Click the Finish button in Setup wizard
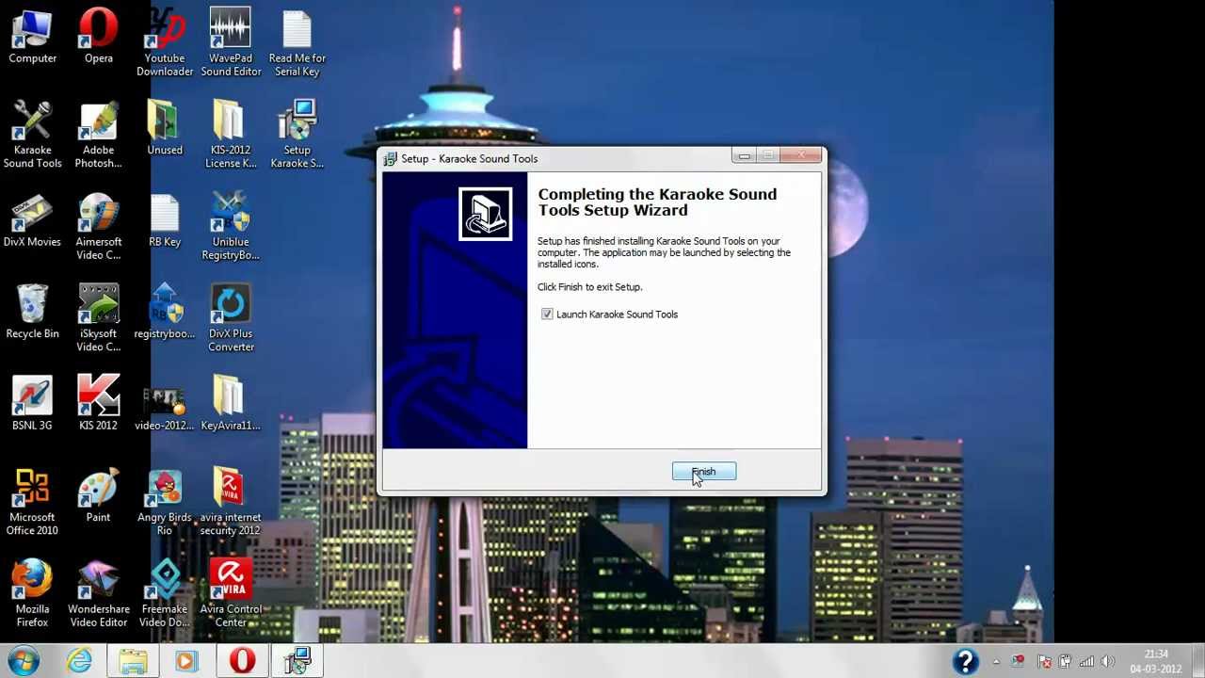This screenshot has height=678, width=1205. pyautogui.click(x=703, y=472)
